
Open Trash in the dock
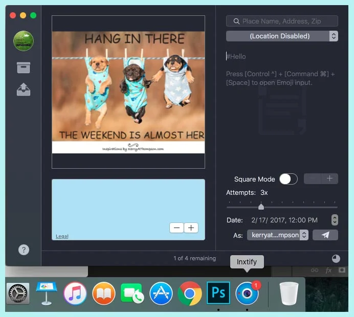point(289,293)
